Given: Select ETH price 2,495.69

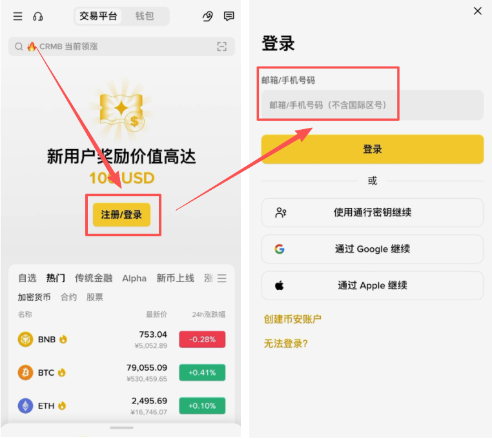Looking at the screenshot, I should coord(149,401).
